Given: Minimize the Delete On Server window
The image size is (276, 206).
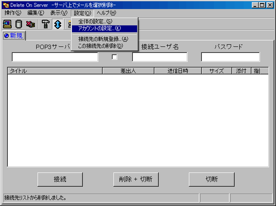Looking at the screenshot, I should click(x=255, y=5).
